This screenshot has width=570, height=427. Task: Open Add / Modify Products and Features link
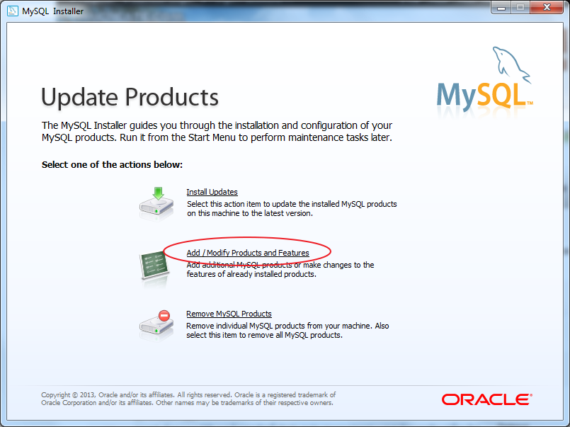[x=248, y=253]
